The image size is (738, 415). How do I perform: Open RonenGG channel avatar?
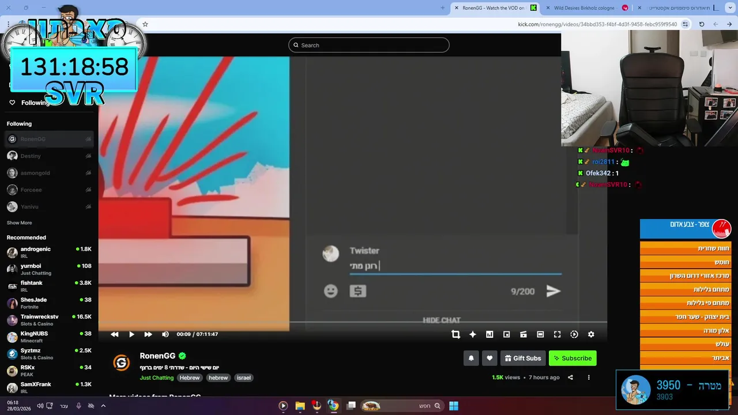121,363
